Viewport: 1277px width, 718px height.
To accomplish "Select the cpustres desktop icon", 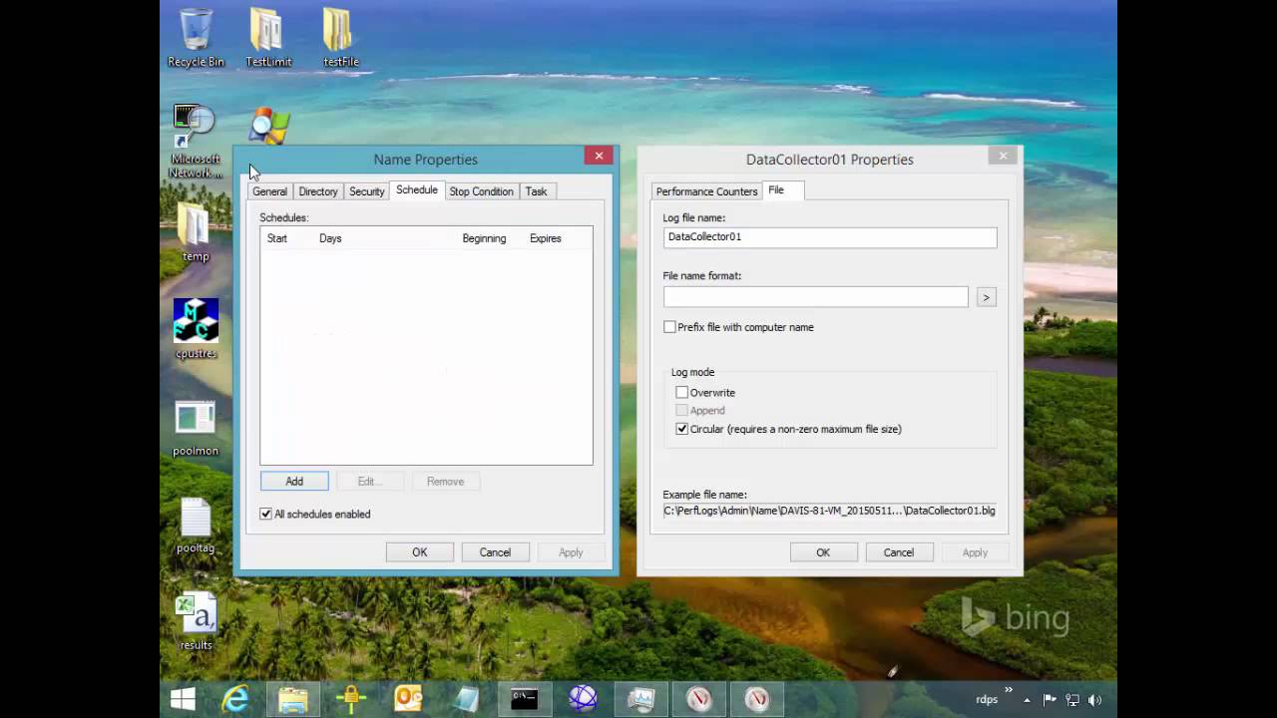I will (196, 329).
